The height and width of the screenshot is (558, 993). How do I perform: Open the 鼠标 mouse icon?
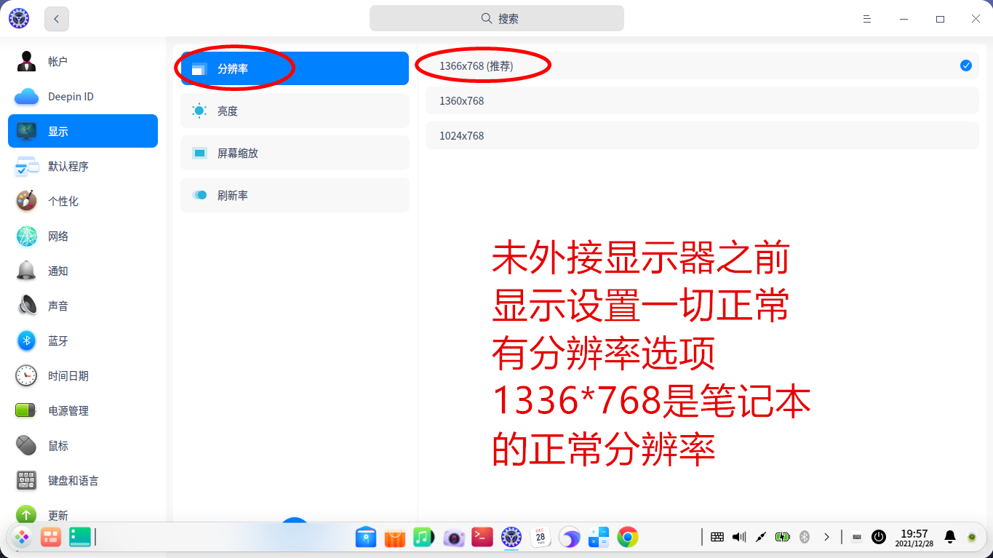(26, 445)
